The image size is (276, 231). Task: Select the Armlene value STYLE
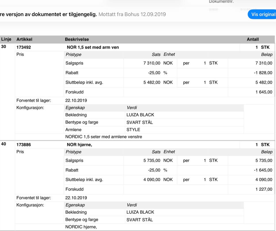point(133,129)
